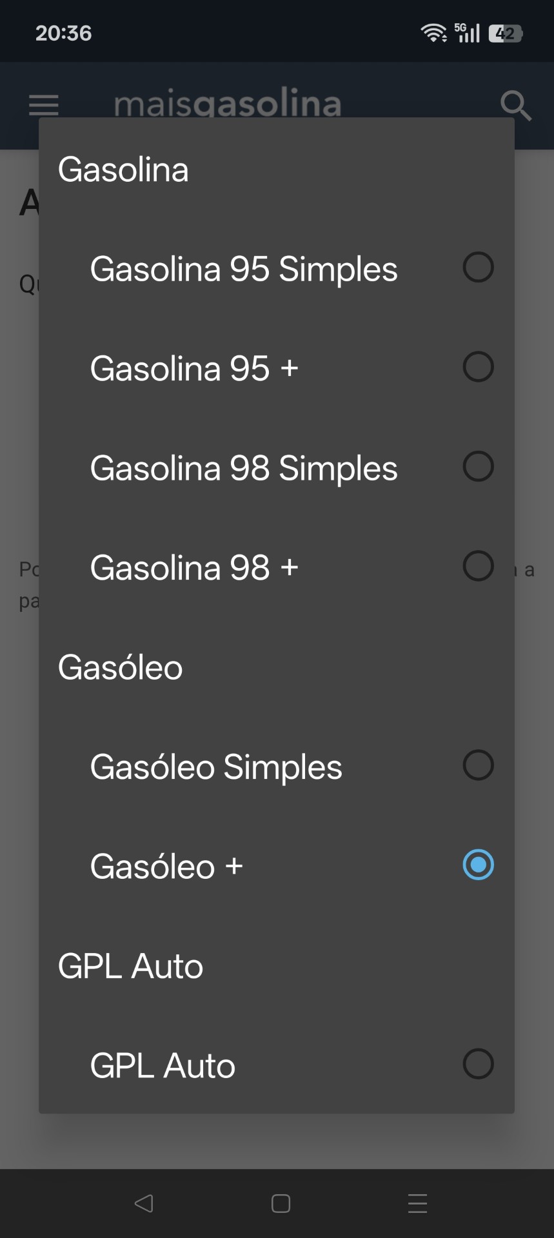
Task: Choose the Gasolina 98 Simples option label
Action: [x=243, y=468]
